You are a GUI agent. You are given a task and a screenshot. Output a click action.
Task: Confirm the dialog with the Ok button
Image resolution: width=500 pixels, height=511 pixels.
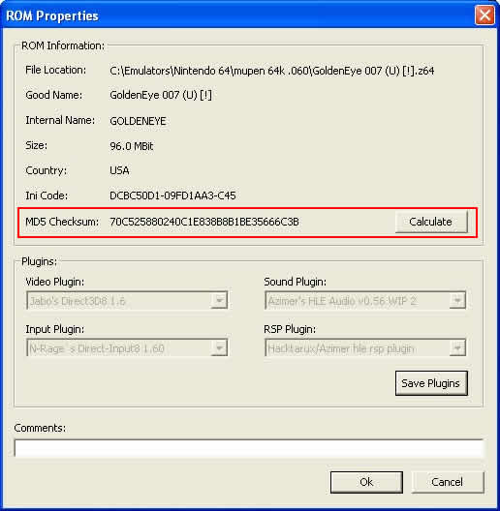pyautogui.click(x=366, y=482)
